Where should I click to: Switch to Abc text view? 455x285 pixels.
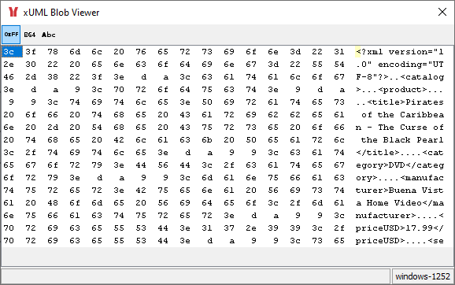point(49,35)
